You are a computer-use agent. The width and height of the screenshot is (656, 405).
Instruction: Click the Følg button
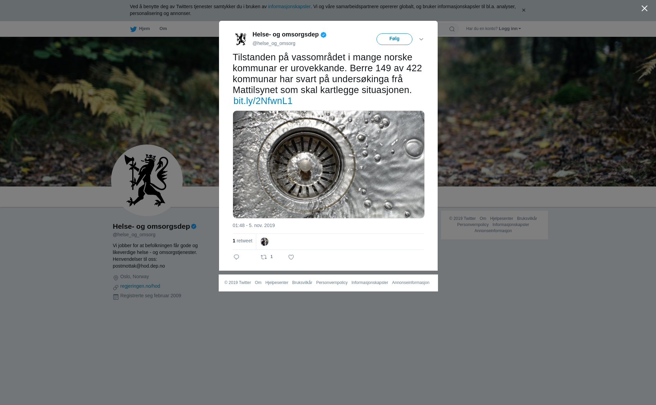[394, 39]
